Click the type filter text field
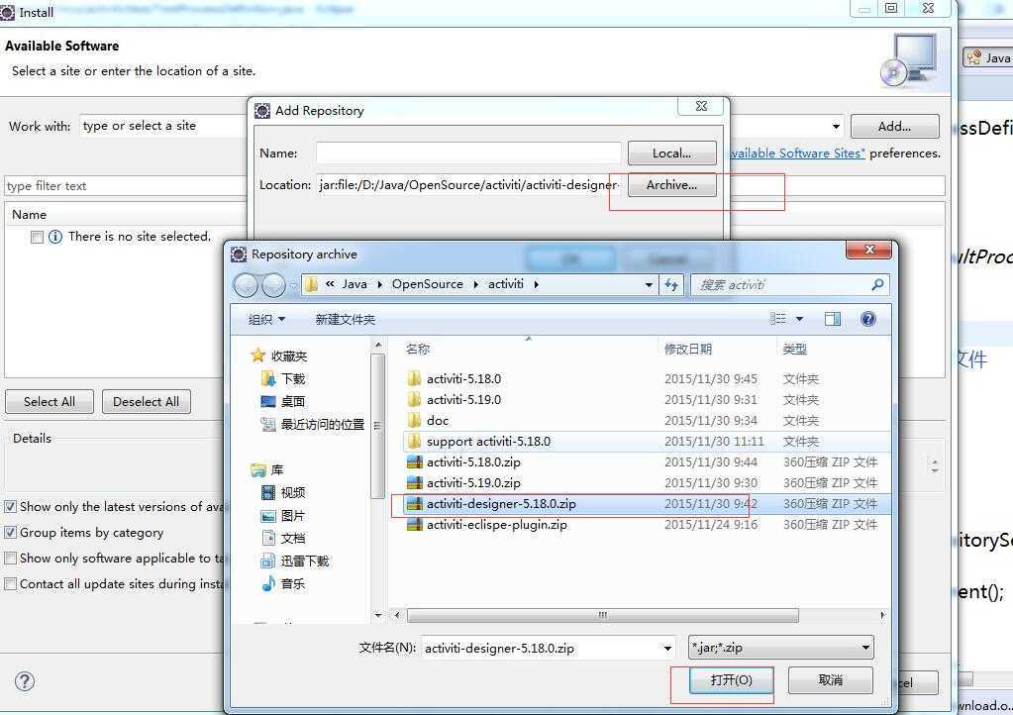 (125, 186)
